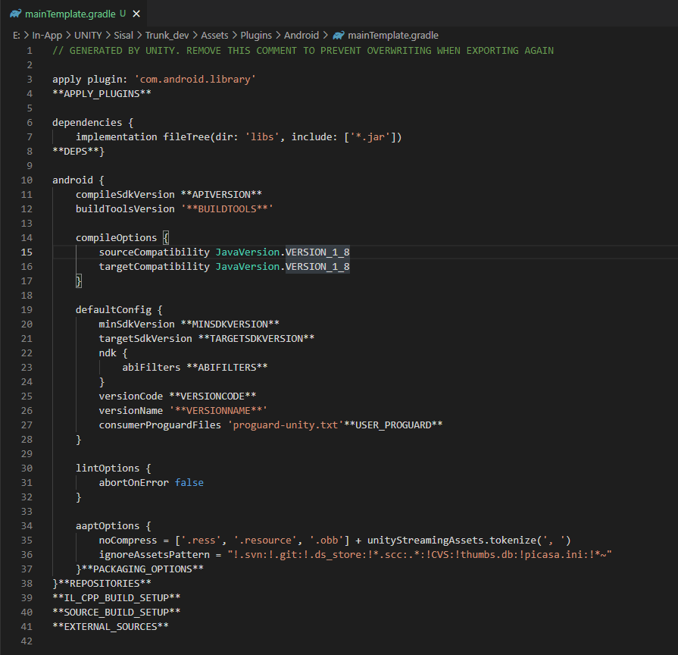Click the mainTemplate.gradle breadcrumb file name
This screenshot has height=655, width=678.
click(392, 35)
